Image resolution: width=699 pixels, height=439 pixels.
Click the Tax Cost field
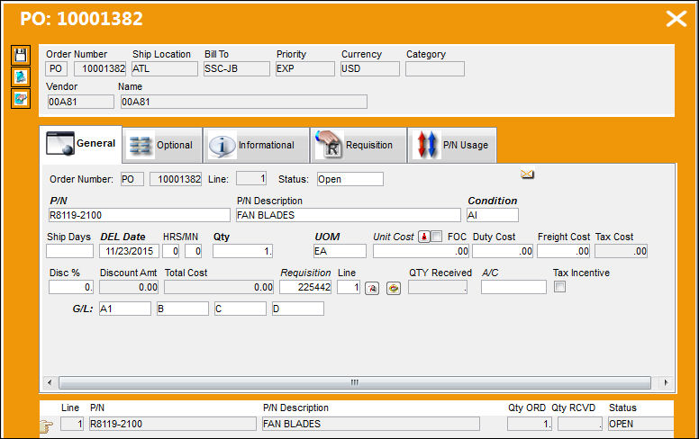tap(621, 251)
